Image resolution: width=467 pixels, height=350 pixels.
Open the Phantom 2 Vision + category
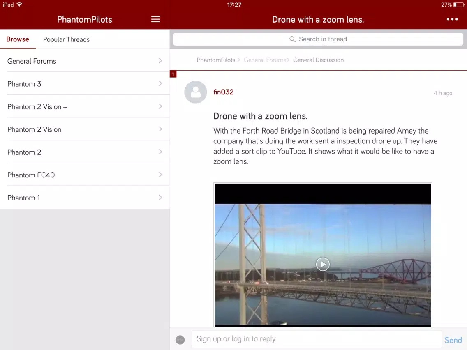click(85, 106)
